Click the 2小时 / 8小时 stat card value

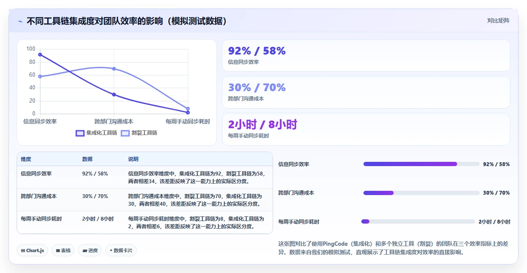click(262, 125)
